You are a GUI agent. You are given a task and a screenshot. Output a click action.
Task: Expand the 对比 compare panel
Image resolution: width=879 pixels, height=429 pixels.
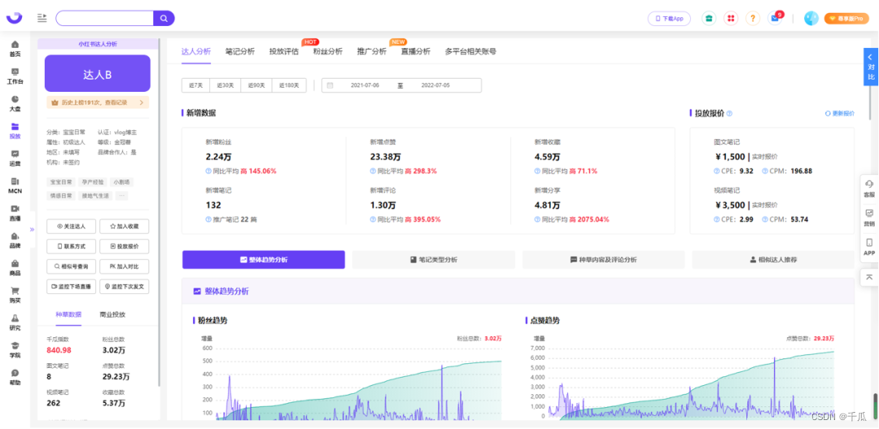coord(871,67)
